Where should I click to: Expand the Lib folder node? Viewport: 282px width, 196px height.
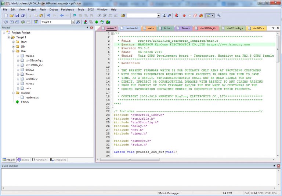pos(13,47)
